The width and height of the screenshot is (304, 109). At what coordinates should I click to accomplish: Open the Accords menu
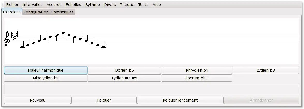click(54, 5)
